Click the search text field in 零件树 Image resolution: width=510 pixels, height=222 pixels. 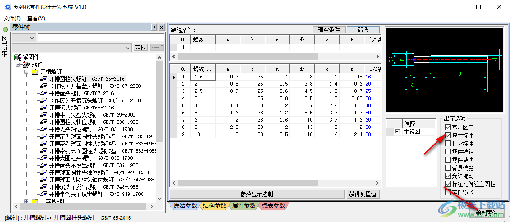pos(101,38)
